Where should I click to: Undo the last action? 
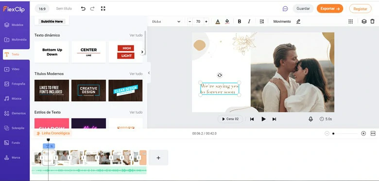[x=83, y=9]
